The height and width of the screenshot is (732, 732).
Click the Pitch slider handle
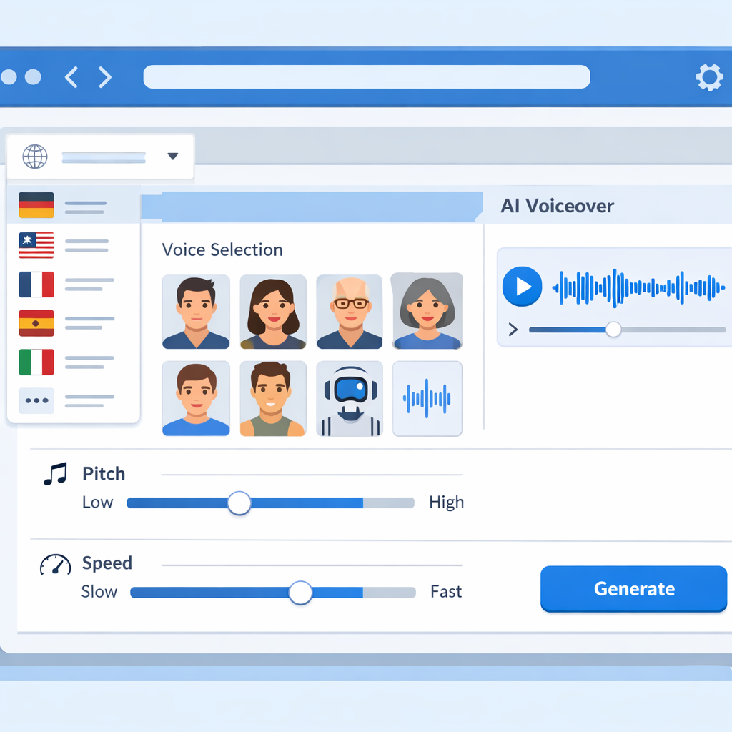click(239, 503)
